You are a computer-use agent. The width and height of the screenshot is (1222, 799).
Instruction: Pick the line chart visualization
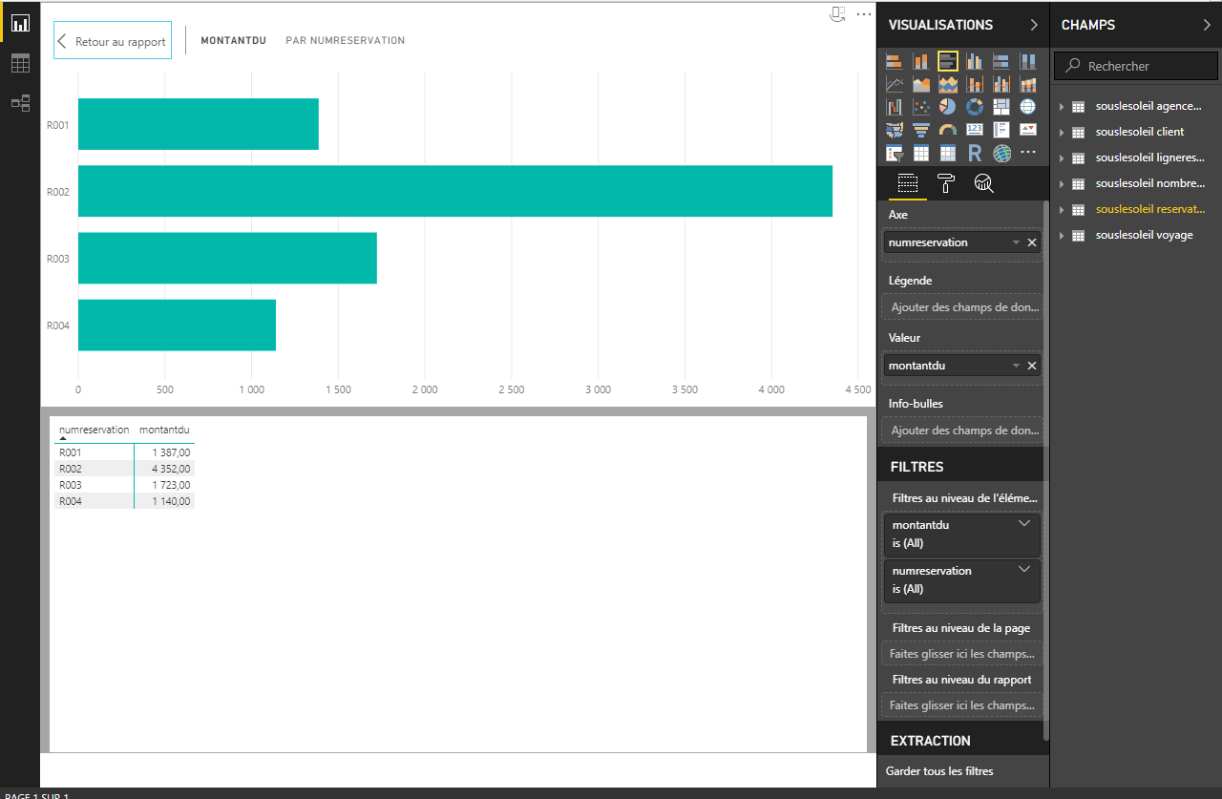tap(895, 84)
